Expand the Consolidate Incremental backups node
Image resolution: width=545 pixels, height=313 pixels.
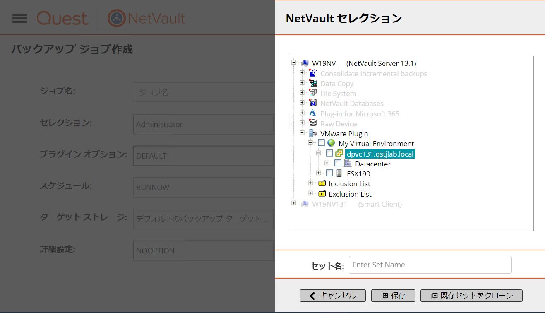(302, 73)
